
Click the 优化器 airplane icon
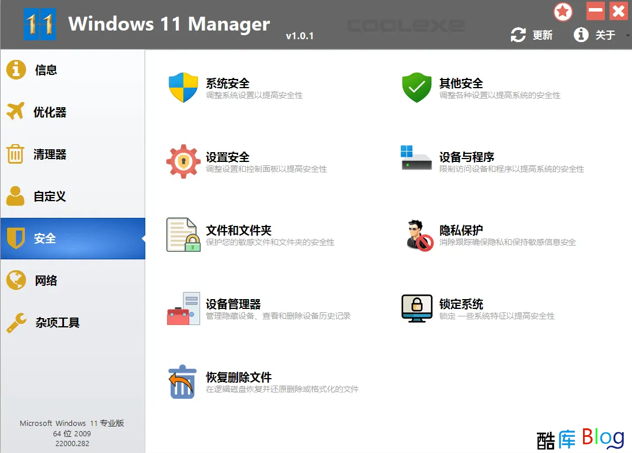pos(16,111)
